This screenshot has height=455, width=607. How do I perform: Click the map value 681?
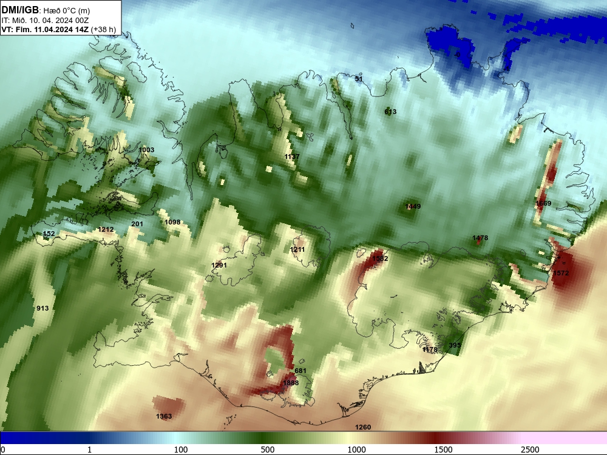(x=300, y=371)
